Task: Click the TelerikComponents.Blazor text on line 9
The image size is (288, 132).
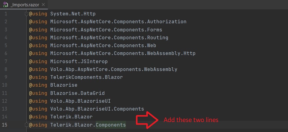Action: click(x=86, y=77)
